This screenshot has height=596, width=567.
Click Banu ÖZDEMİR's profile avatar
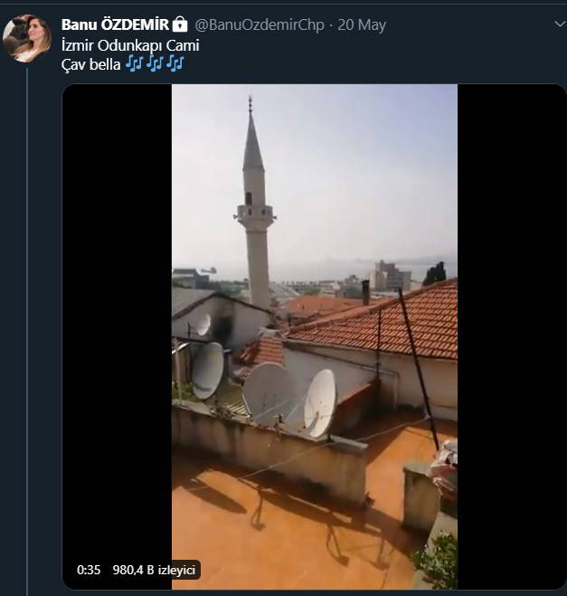pyautogui.click(x=27, y=38)
